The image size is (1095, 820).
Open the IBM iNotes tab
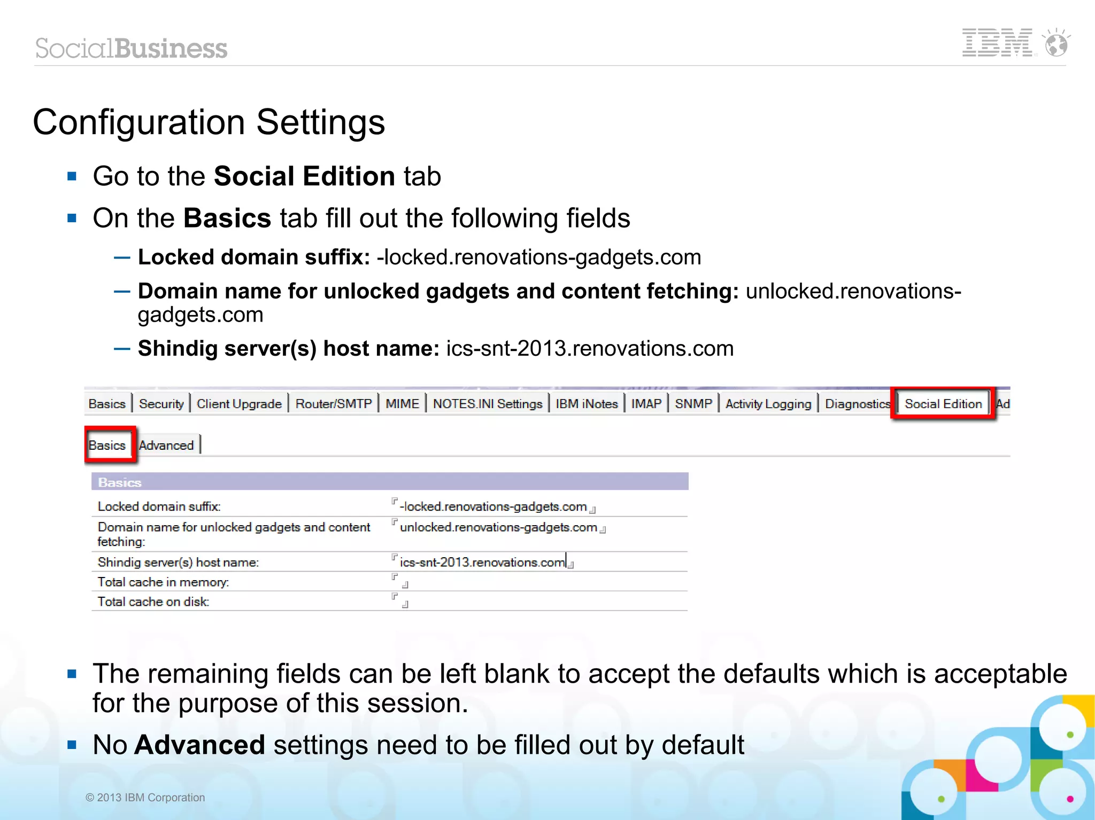coord(587,404)
